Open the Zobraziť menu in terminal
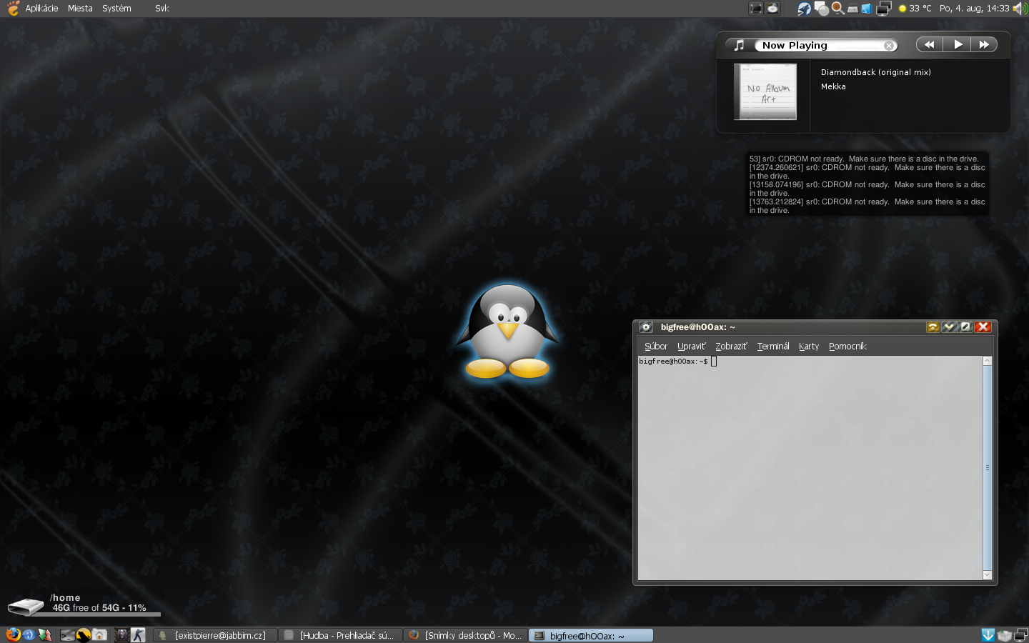Screen dimensions: 1029x643 [x=731, y=347]
